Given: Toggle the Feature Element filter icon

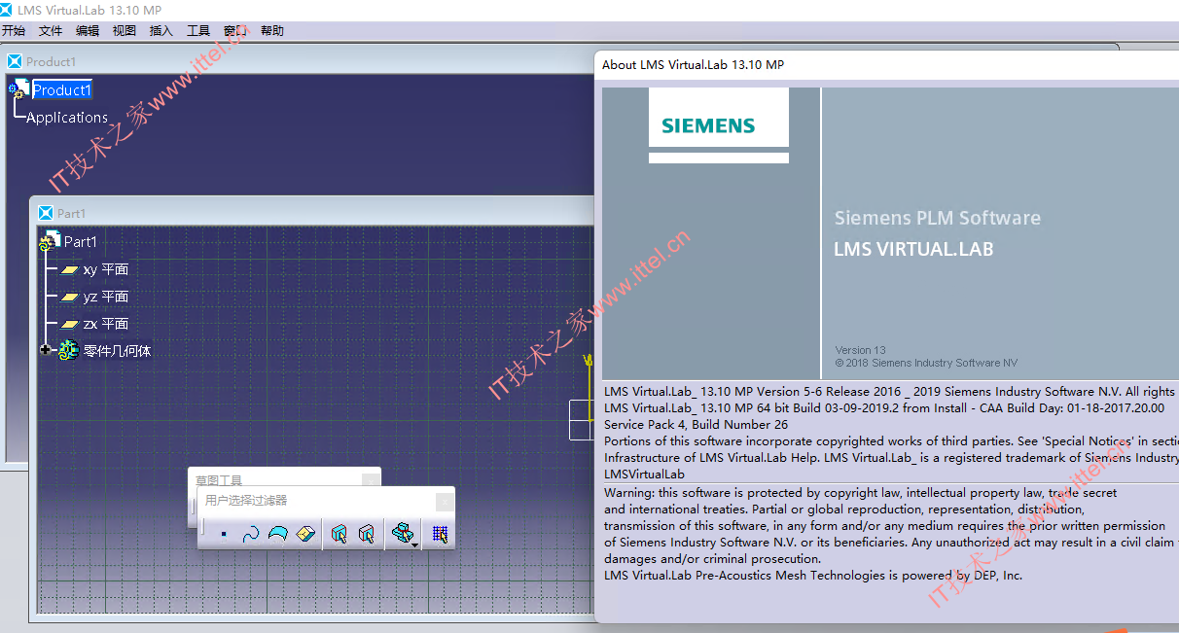Looking at the screenshot, I should click(339, 534).
